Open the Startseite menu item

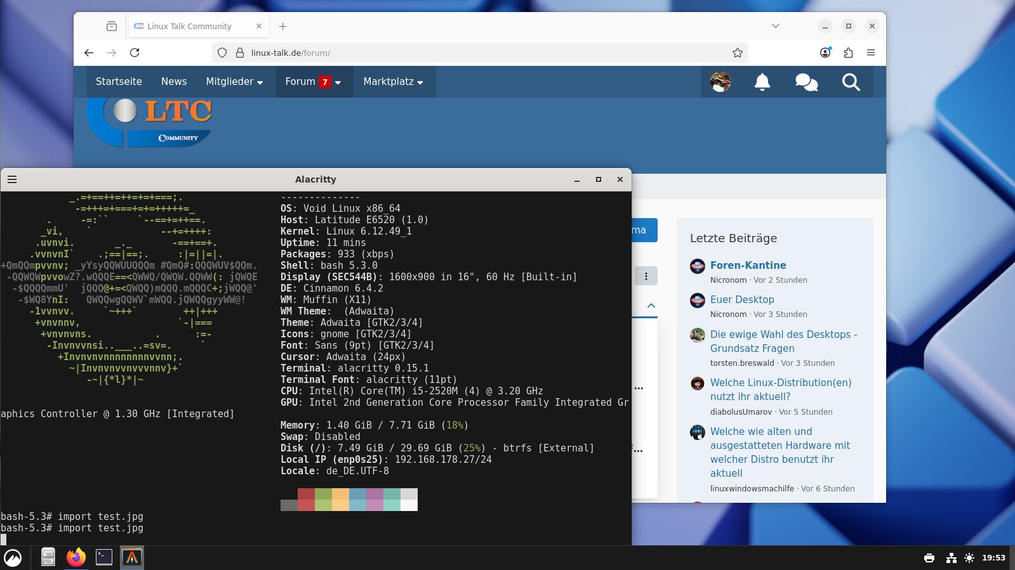tap(119, 82)
